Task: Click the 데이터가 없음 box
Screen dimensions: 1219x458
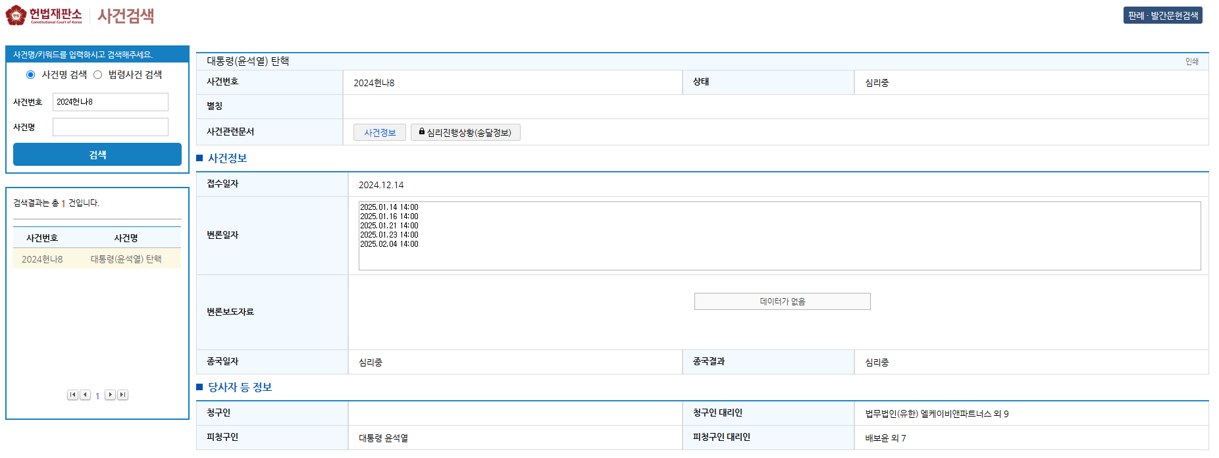Action: [x=782, y=301]
